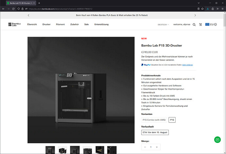This screenshot has width=226, height=154.
Task: Open a new browser tab with plus
Action: 39,3
